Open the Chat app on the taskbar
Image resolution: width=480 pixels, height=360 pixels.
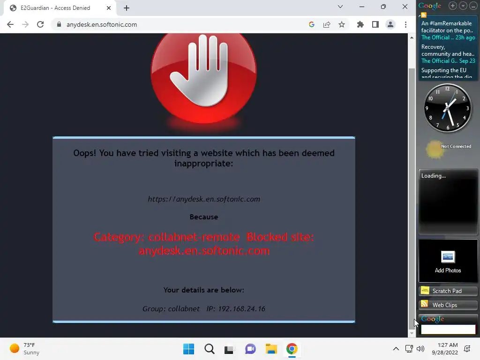[250, 349]
